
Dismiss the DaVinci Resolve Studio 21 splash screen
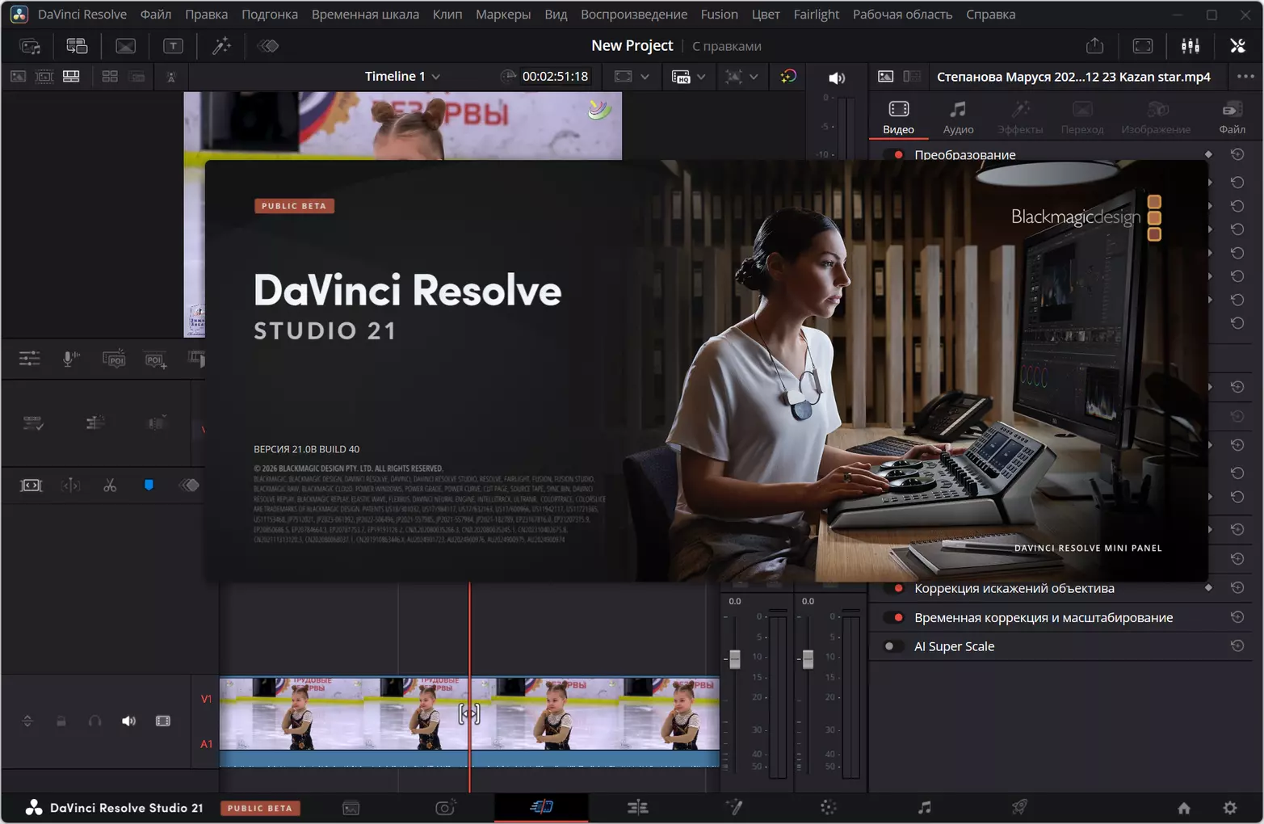[x=707, y=371]
